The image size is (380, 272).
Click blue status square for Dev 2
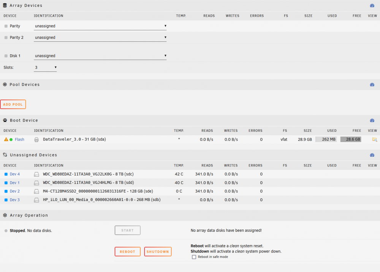(6, 191)
